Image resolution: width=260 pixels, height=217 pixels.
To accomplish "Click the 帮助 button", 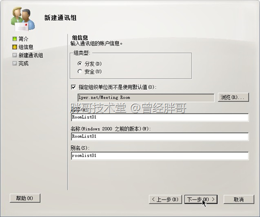I will 25,198.
